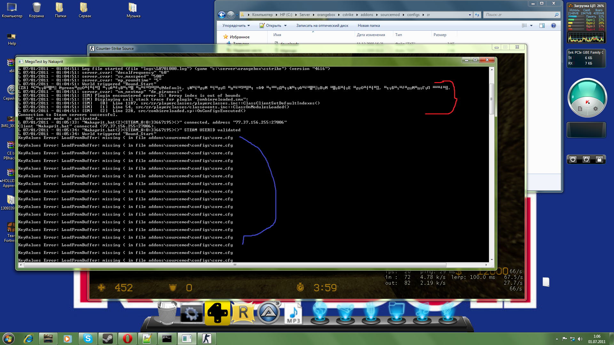Sort files by Дата изменения column
This screenshot has width=614, height=345.
(x=371, y=35)
